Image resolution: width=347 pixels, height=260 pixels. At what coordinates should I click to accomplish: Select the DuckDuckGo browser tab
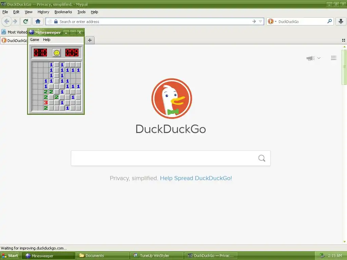pos(14,41)
